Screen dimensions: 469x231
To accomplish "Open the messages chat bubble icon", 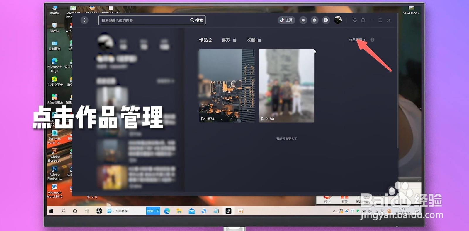I will click(315, 20).
